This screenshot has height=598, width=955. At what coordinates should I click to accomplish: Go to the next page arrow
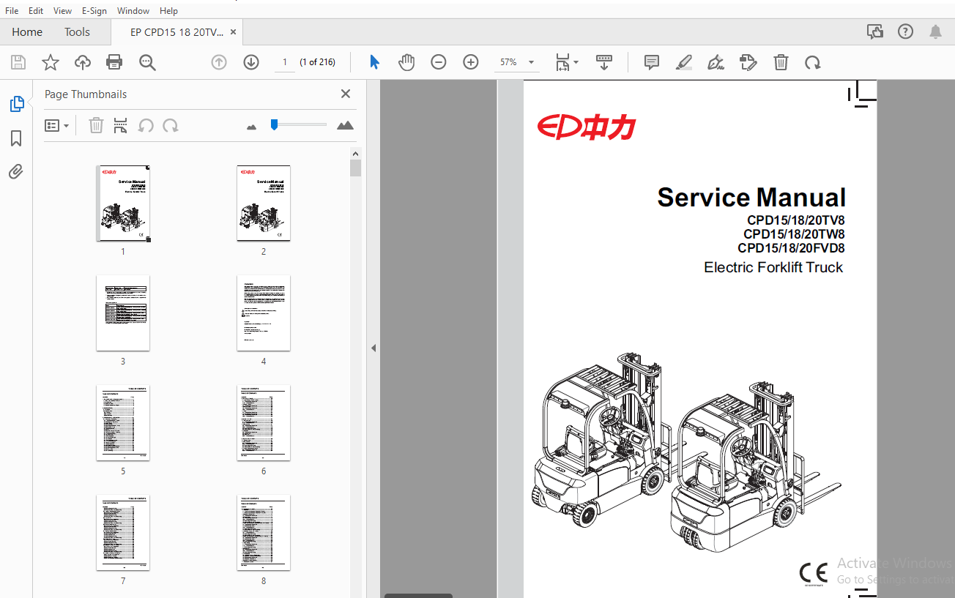coord(251,63)
